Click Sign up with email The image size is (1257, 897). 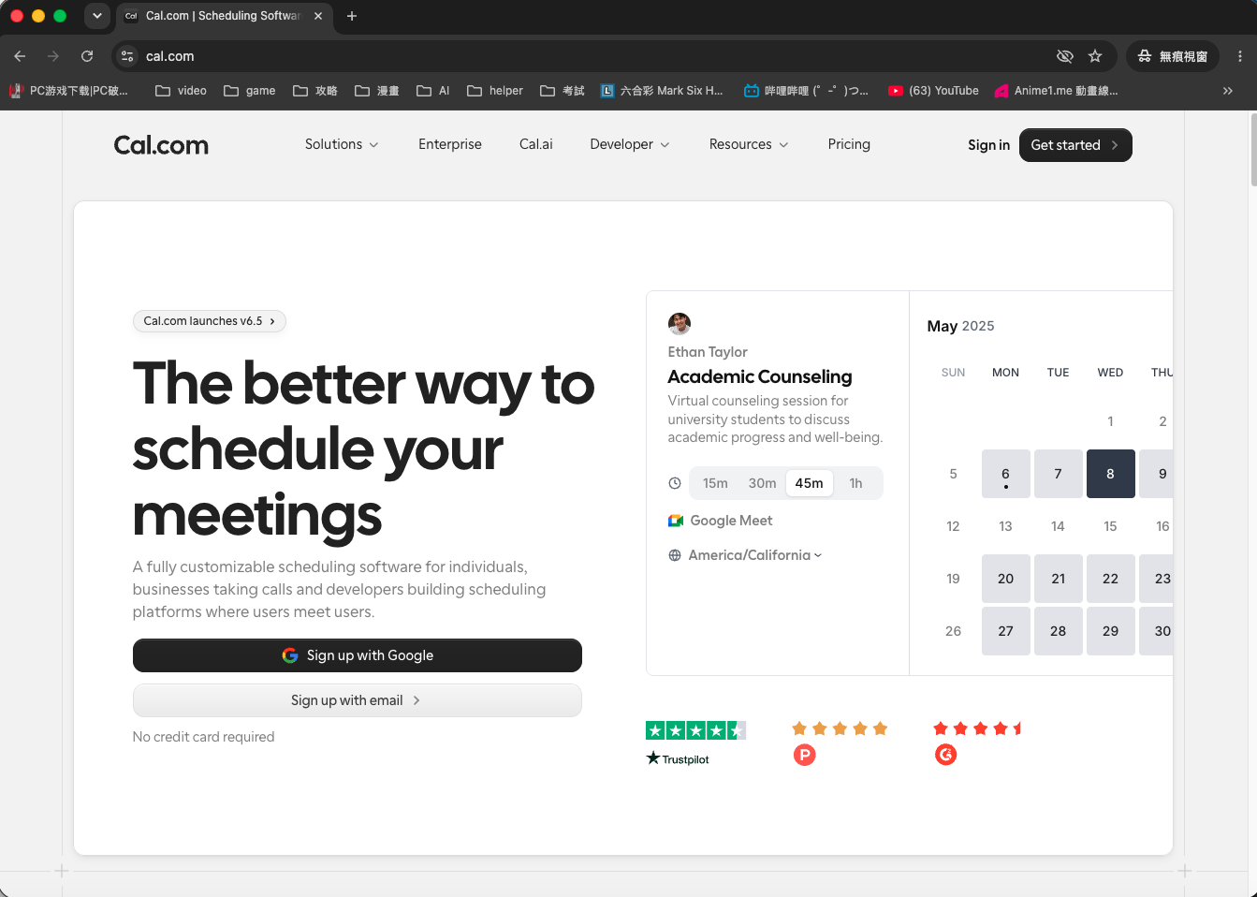358,700
